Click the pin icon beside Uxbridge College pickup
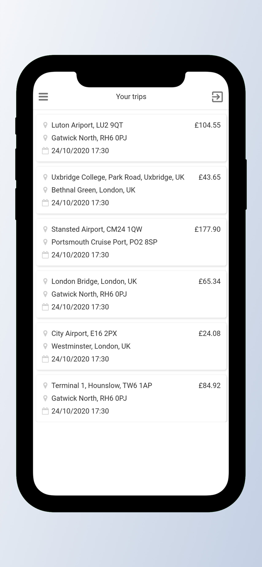 point(45,177)
